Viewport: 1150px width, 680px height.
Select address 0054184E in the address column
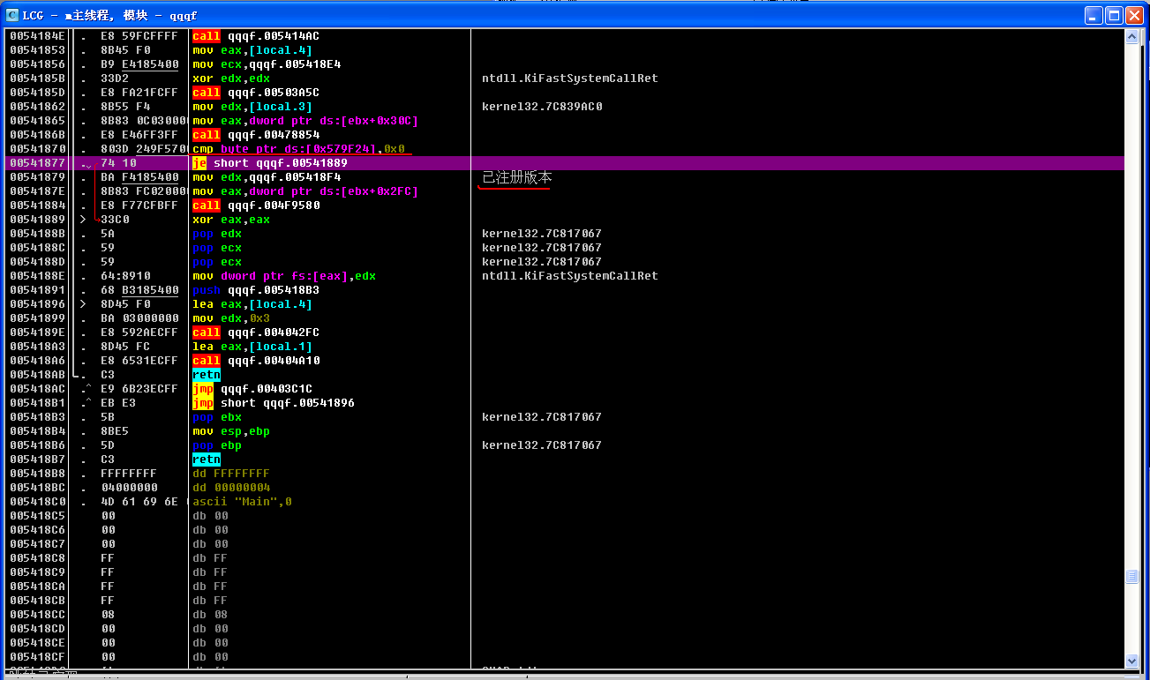point(38,36)
